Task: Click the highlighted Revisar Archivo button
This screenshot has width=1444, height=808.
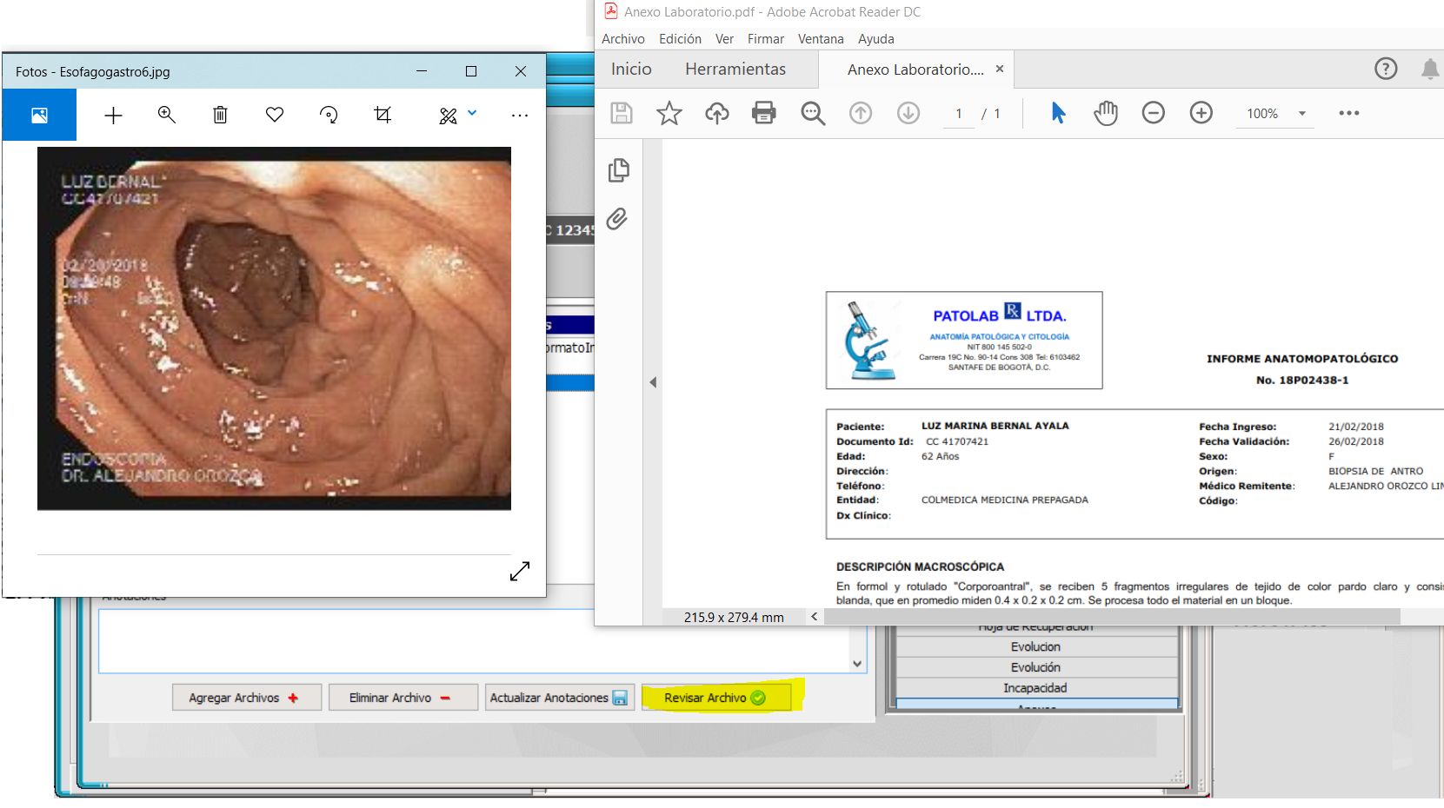Action: [x=715, y=697]
